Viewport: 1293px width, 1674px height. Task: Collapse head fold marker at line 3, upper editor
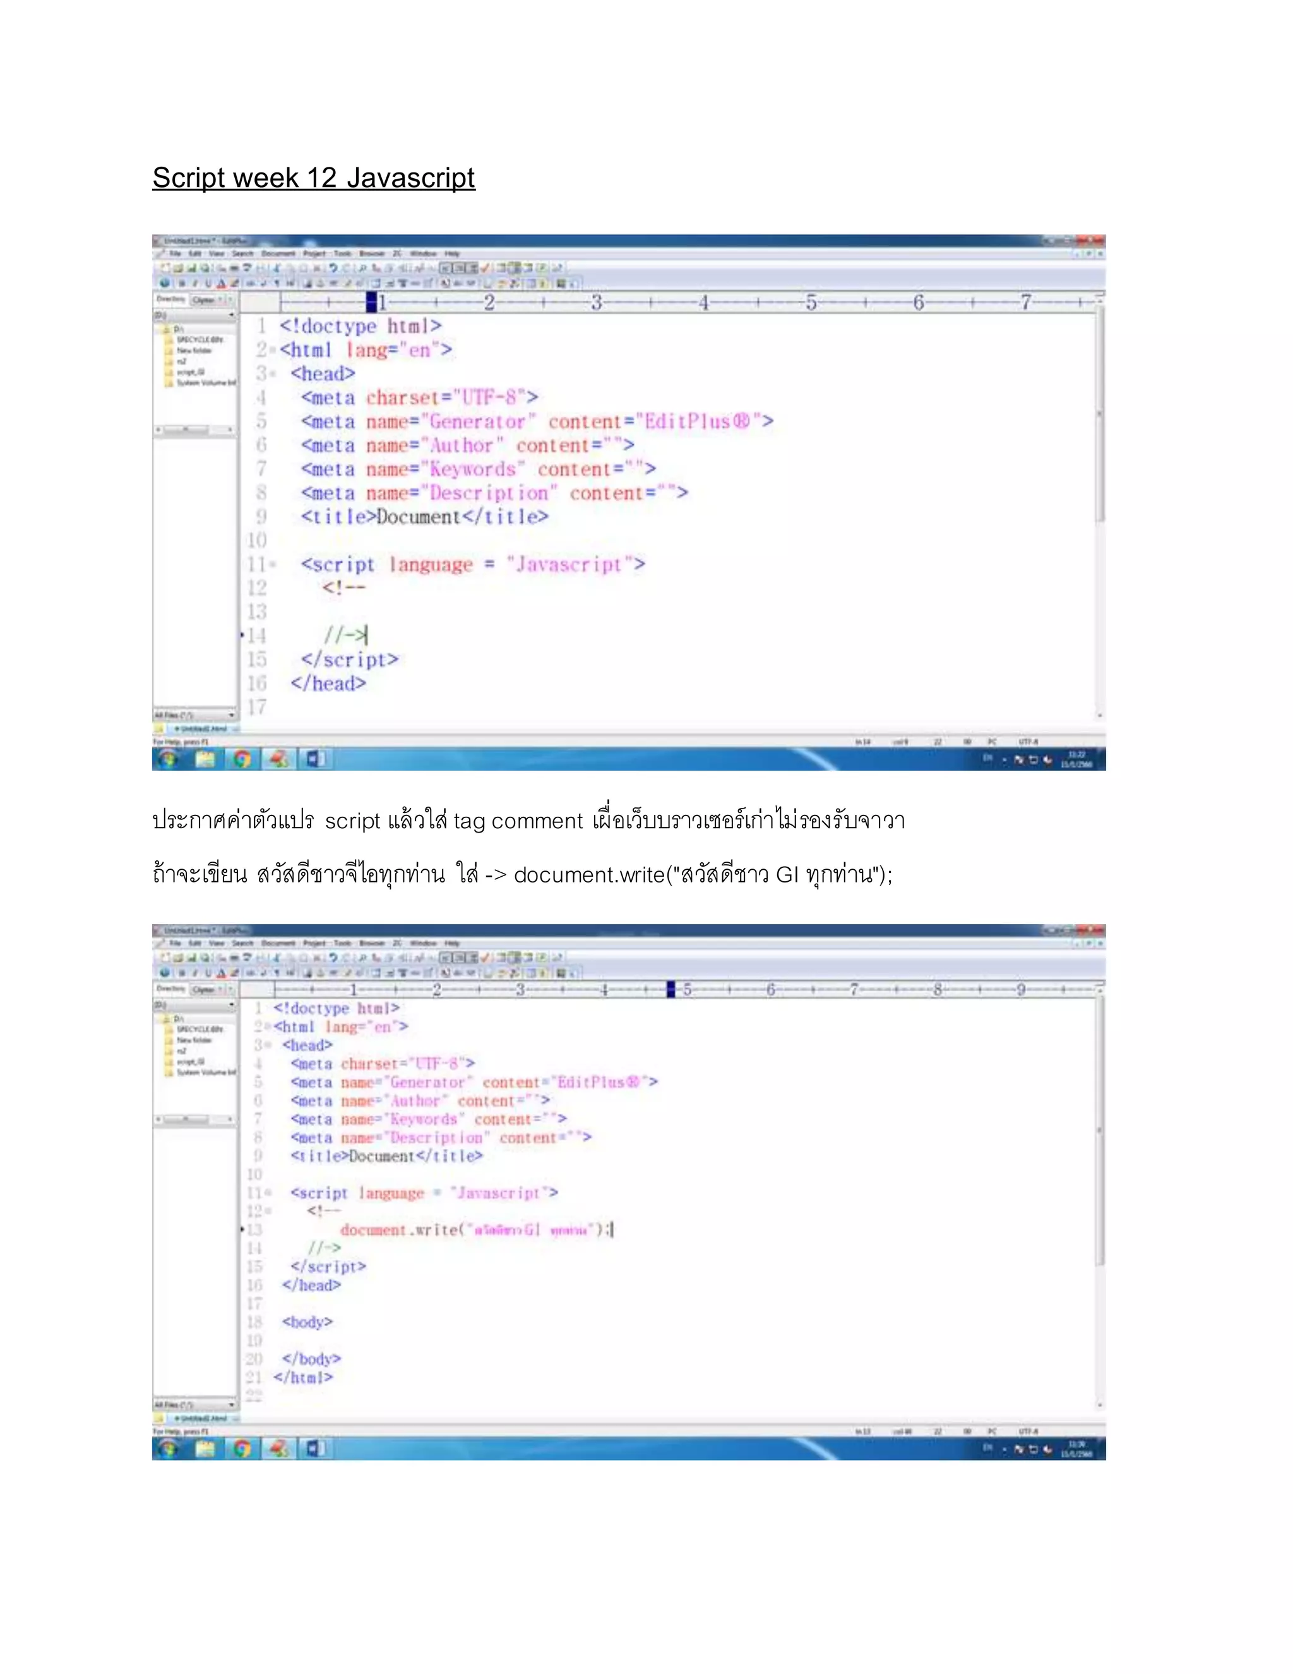click(273, 375)
